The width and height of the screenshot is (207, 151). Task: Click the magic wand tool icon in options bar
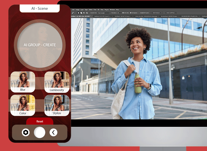pyautogui.click(x=73, y=13)
